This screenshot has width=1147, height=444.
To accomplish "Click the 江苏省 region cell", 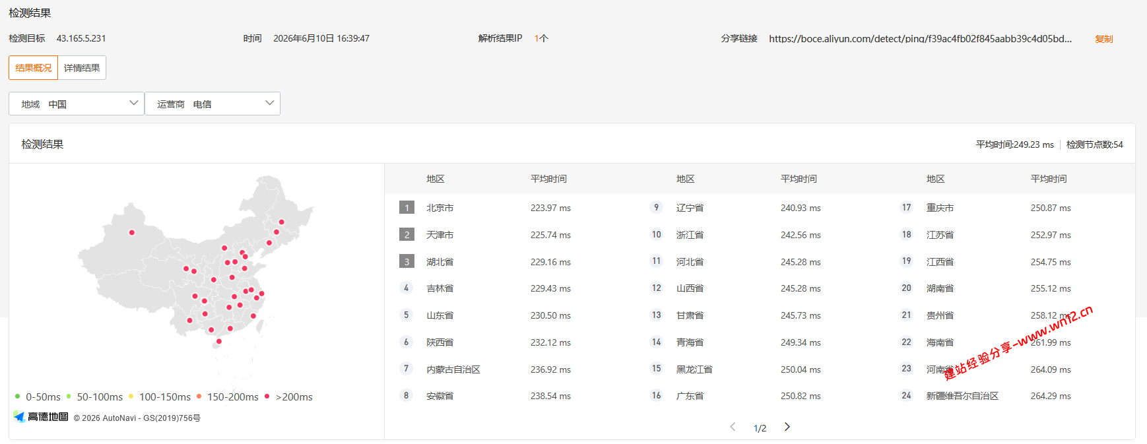I will (x=940, y=235).
